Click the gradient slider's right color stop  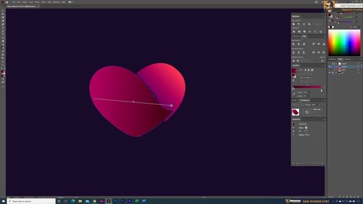[x=321, y=88]
